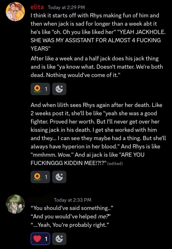Click the line "And you would've helped me?"
The width and height of the screenshot is (172, 249).
70,216
